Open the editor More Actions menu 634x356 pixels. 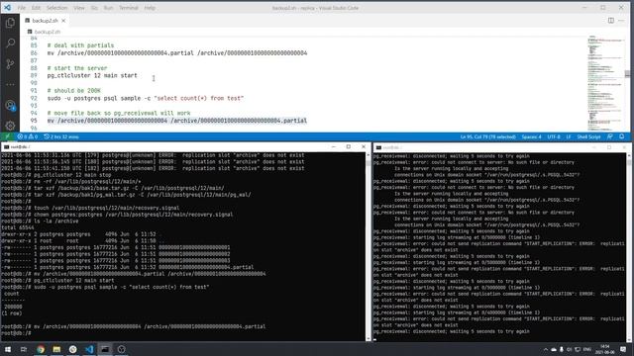click(x=621, y=20)
